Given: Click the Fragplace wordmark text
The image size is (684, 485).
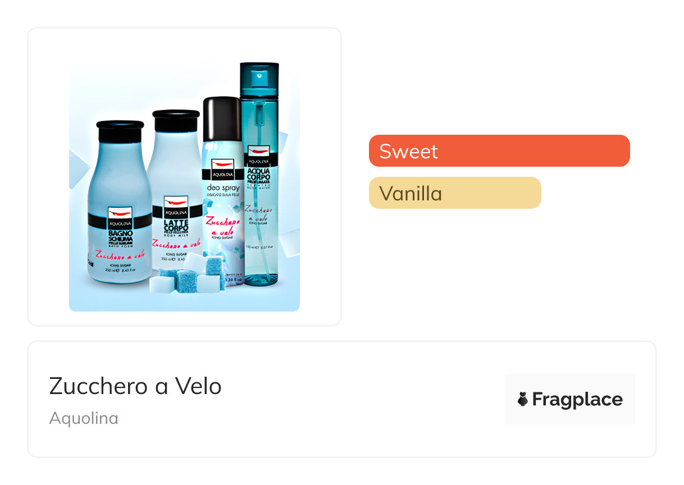Looking at the screenshot, I should 577,399.
